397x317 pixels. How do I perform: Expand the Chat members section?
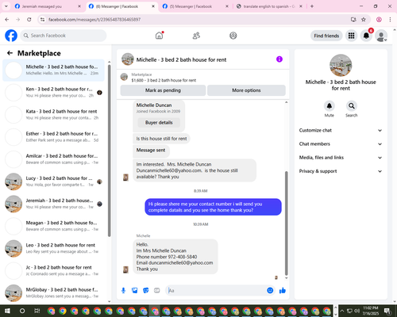coord(341,144)
